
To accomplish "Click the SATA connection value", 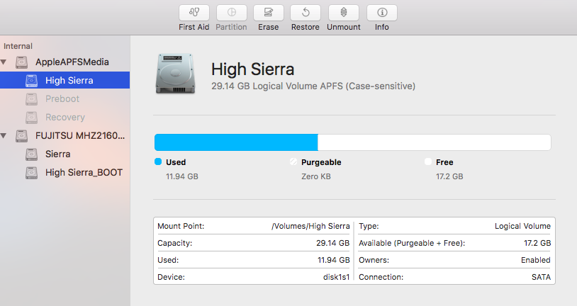I will click(541, 277).
